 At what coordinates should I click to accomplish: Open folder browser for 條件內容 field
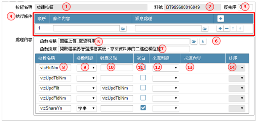123,29
